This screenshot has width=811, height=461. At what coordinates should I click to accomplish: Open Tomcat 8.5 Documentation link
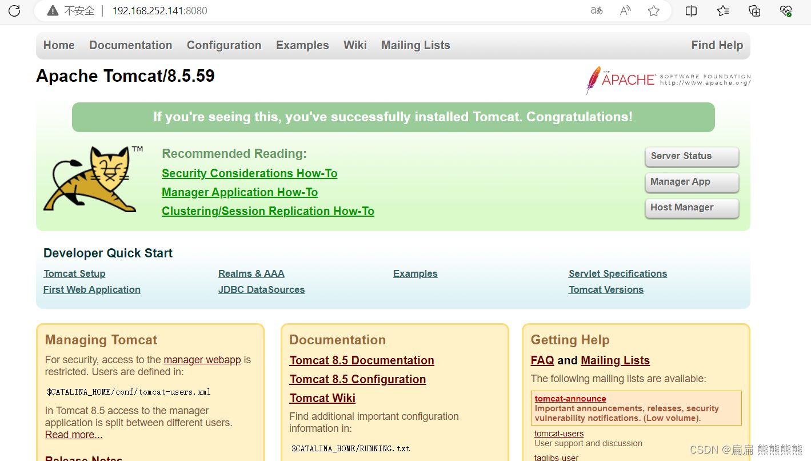(362, 360)
